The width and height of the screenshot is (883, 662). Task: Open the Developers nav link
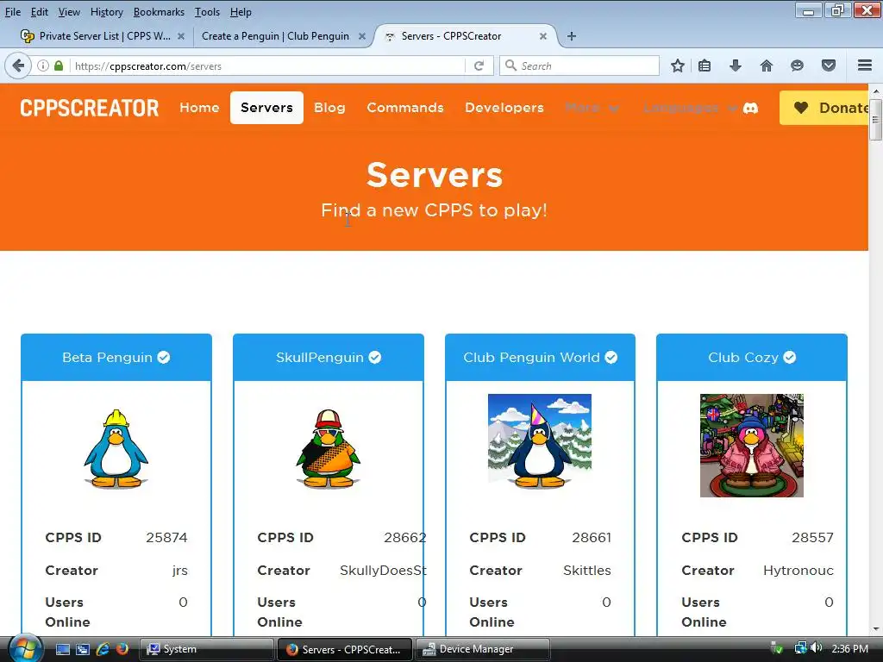[504, 108]
